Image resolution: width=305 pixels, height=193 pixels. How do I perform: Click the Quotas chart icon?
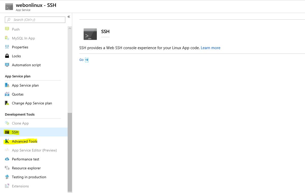click(x=7, y=94)
